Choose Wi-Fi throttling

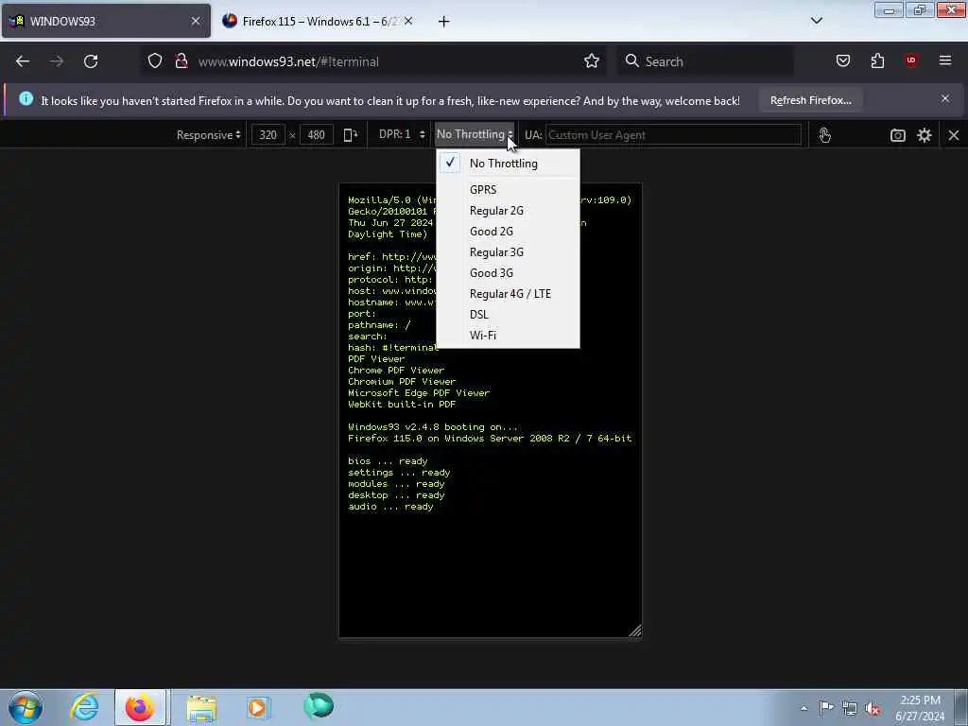click(x=508, y=336)
